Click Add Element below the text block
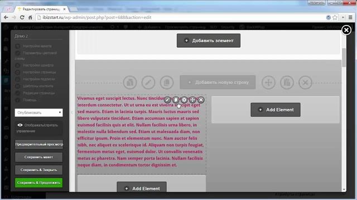The height and width of the screenshot is (200, 357). click(142, 187)
